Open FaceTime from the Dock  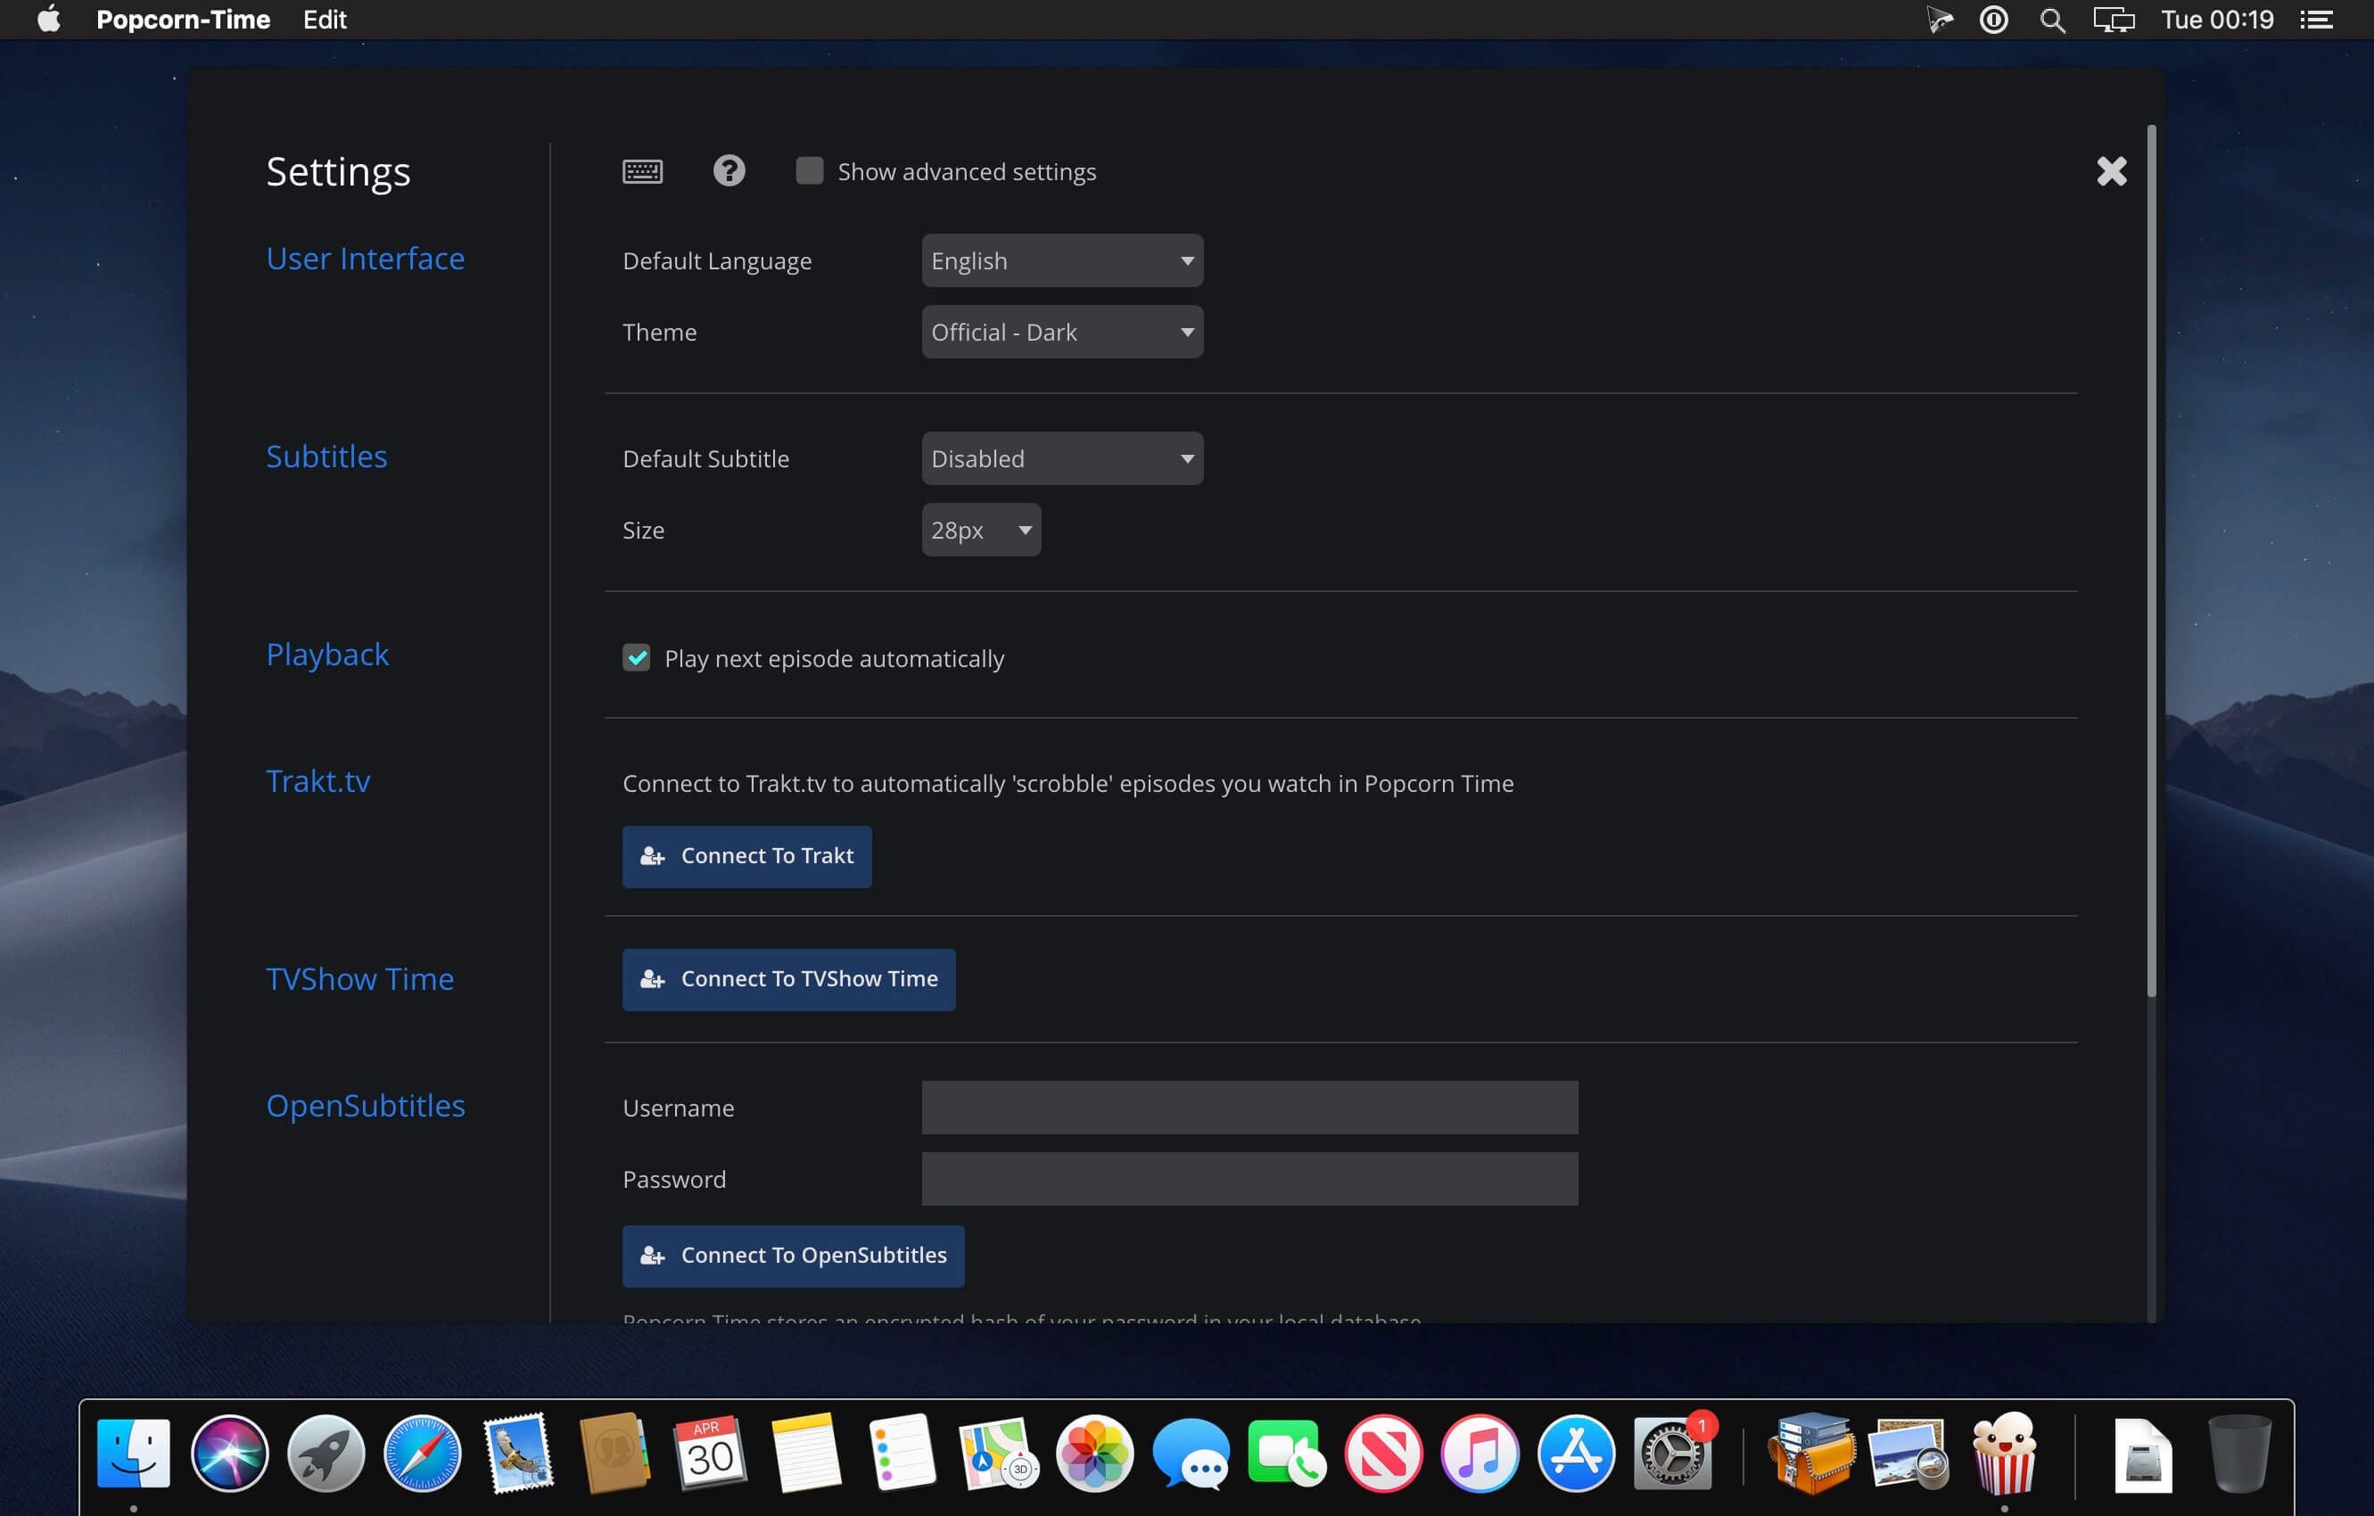pyautogui.click(x=1287, y=1453)
